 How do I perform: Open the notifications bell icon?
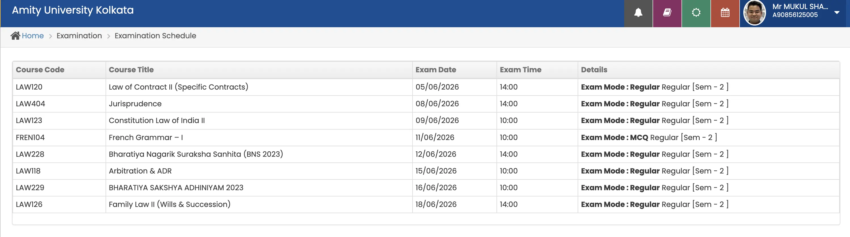pyautogui.click(x=638, y=13)
